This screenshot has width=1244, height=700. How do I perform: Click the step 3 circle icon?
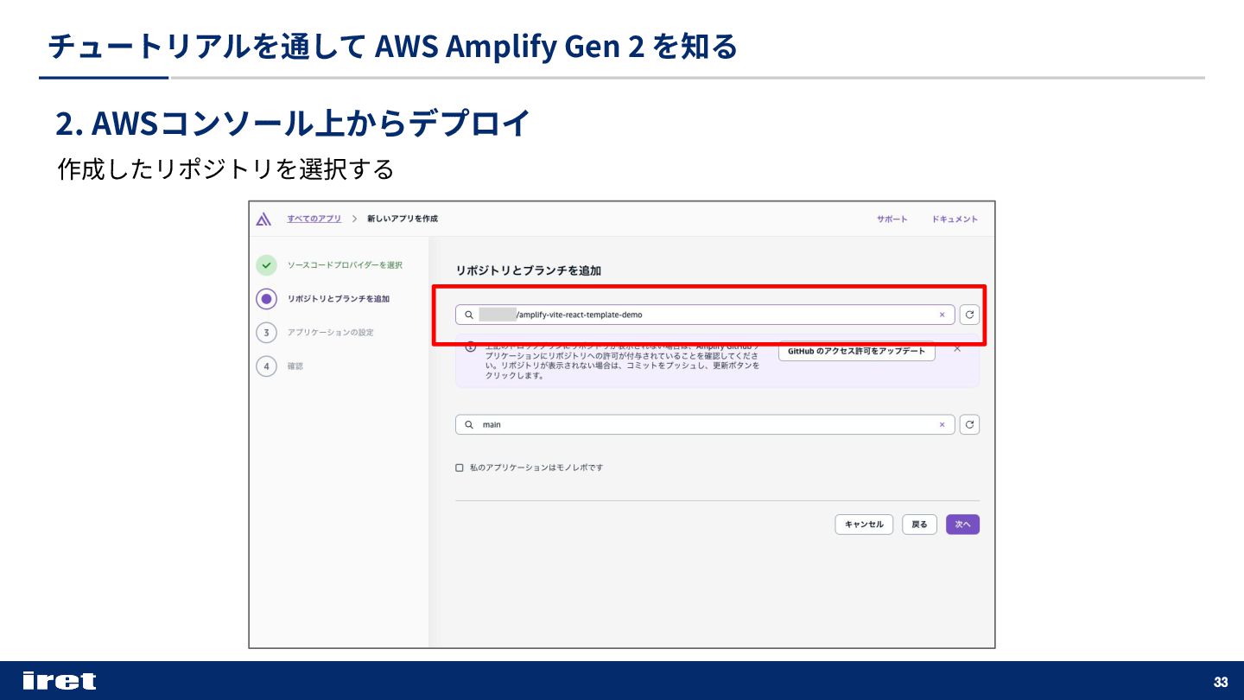click(267, 333)
